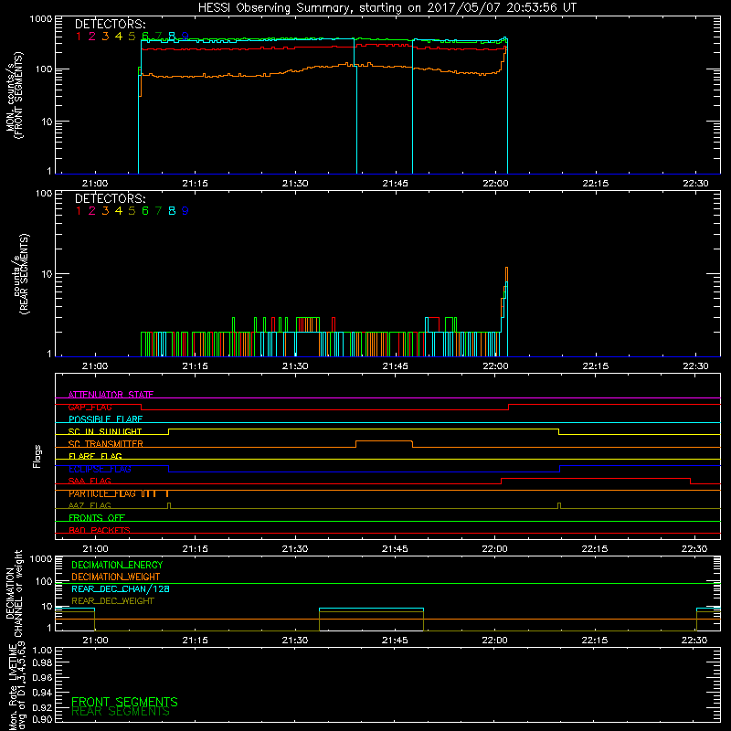This screenshot has width=731, height=731.
Task: Click 21:00 tick under Flags panel
Action: click(x=95, y=549)
